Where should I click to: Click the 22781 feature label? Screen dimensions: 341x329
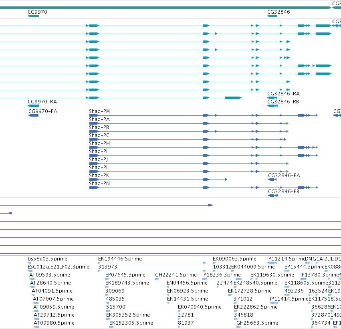(186, 315)
